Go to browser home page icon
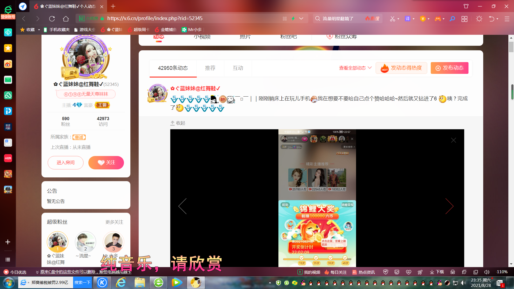The width and height of the screenshot is (514, 289). tap(66, 18)
